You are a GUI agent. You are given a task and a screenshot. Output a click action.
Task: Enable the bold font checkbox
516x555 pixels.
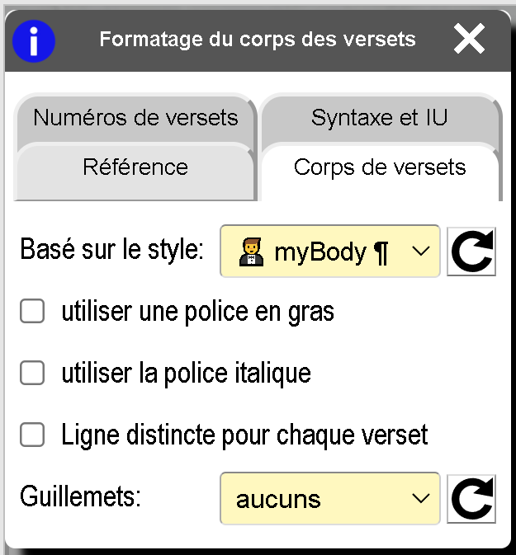[32, 312]
